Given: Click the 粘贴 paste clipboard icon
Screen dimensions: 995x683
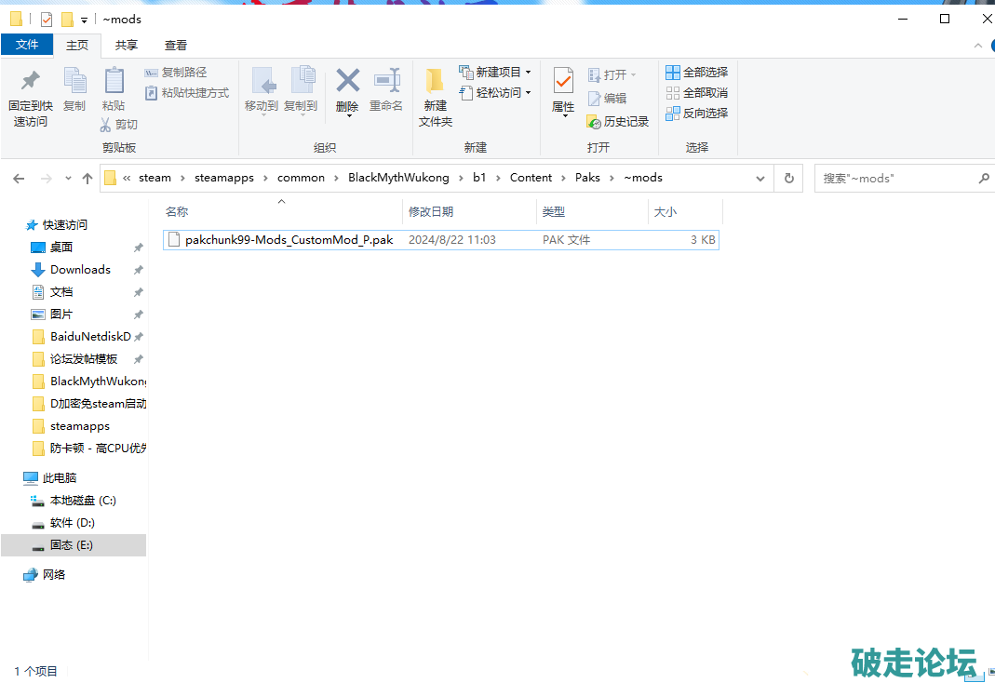Looking at the screenshot, I should [114, 81].
